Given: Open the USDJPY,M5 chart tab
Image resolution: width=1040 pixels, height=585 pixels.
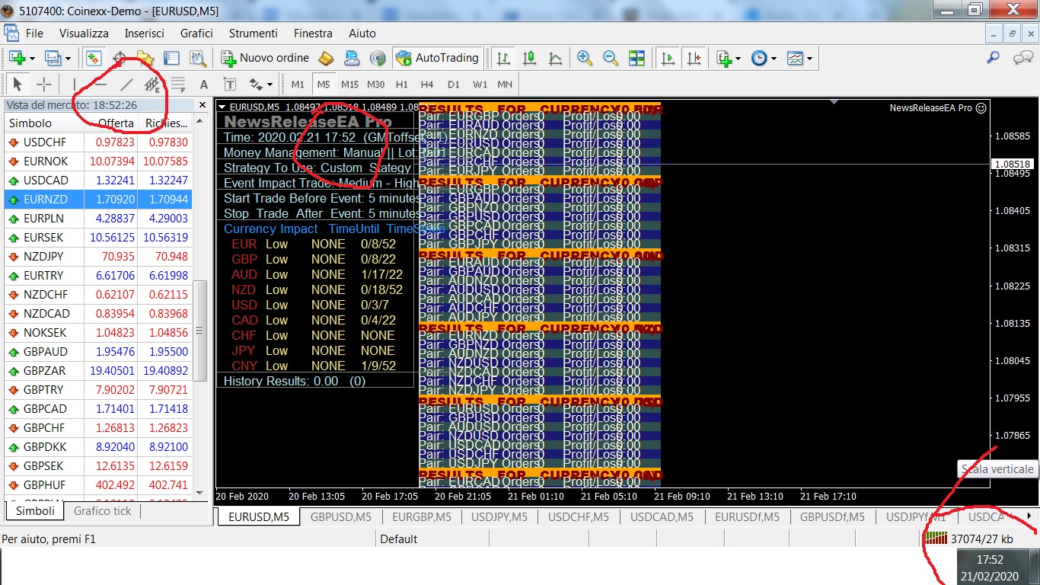Looking at the screenshot, I should [499, 517].
